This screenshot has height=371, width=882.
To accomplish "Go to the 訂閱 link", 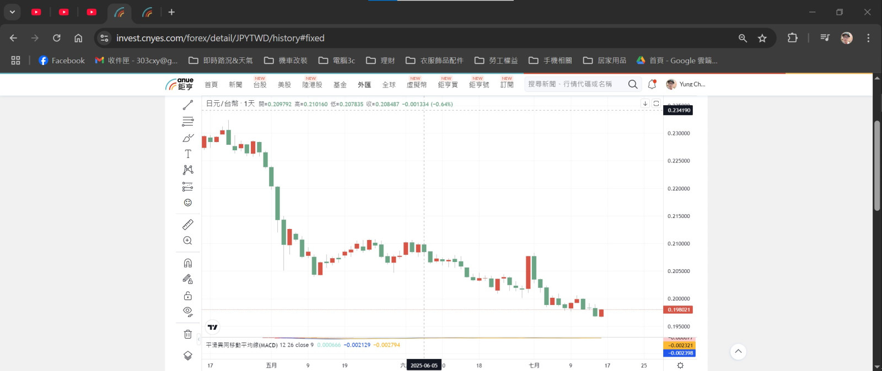I will click(x=507, y=85).
